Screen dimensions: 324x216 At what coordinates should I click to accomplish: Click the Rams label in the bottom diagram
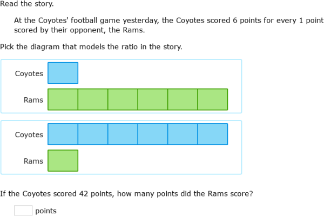point(33,161)
